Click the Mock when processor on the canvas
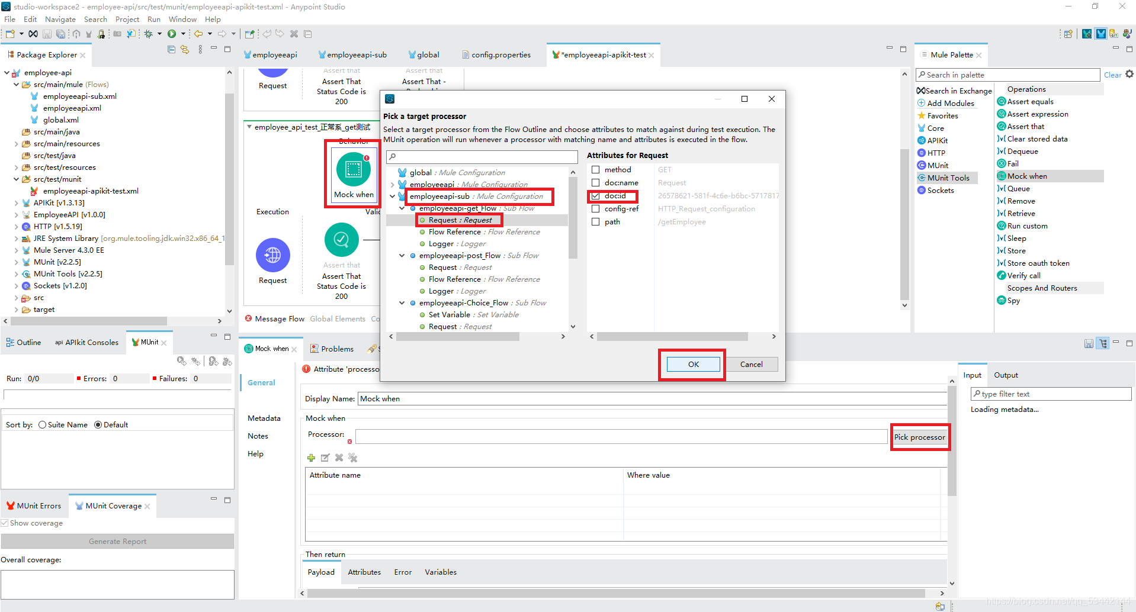Viewport: 1136px width, 612px height. click(354, 175)
